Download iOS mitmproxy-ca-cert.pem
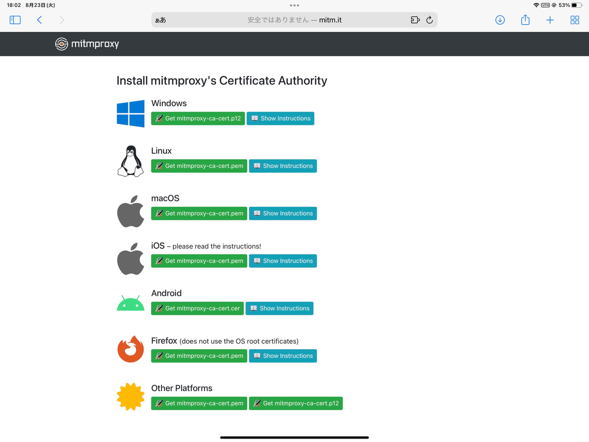589x442 pixels. click(199, 261)
